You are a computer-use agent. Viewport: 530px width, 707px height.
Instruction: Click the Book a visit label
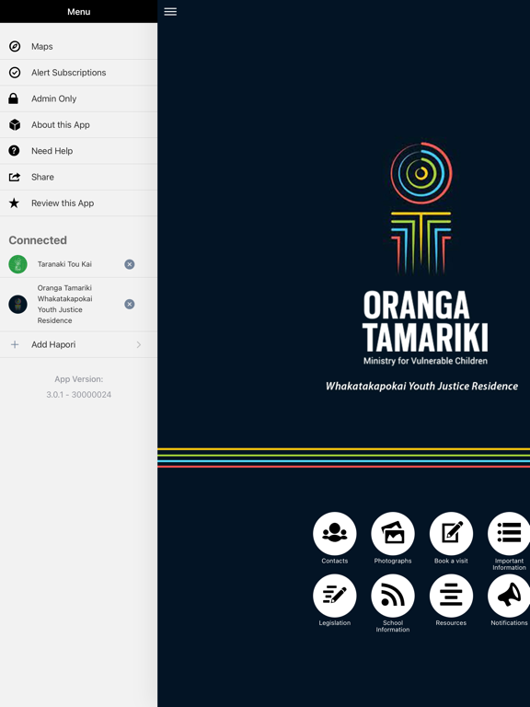pos(451,561)
